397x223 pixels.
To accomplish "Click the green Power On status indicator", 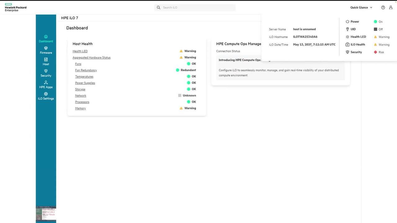I will coord(375,22).
